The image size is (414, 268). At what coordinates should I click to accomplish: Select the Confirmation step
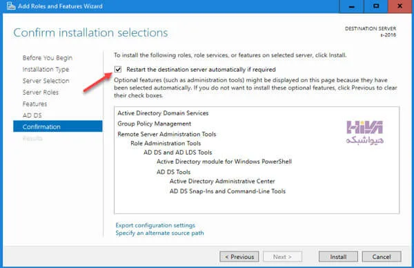pyautogui.click(x=58, y=126)
